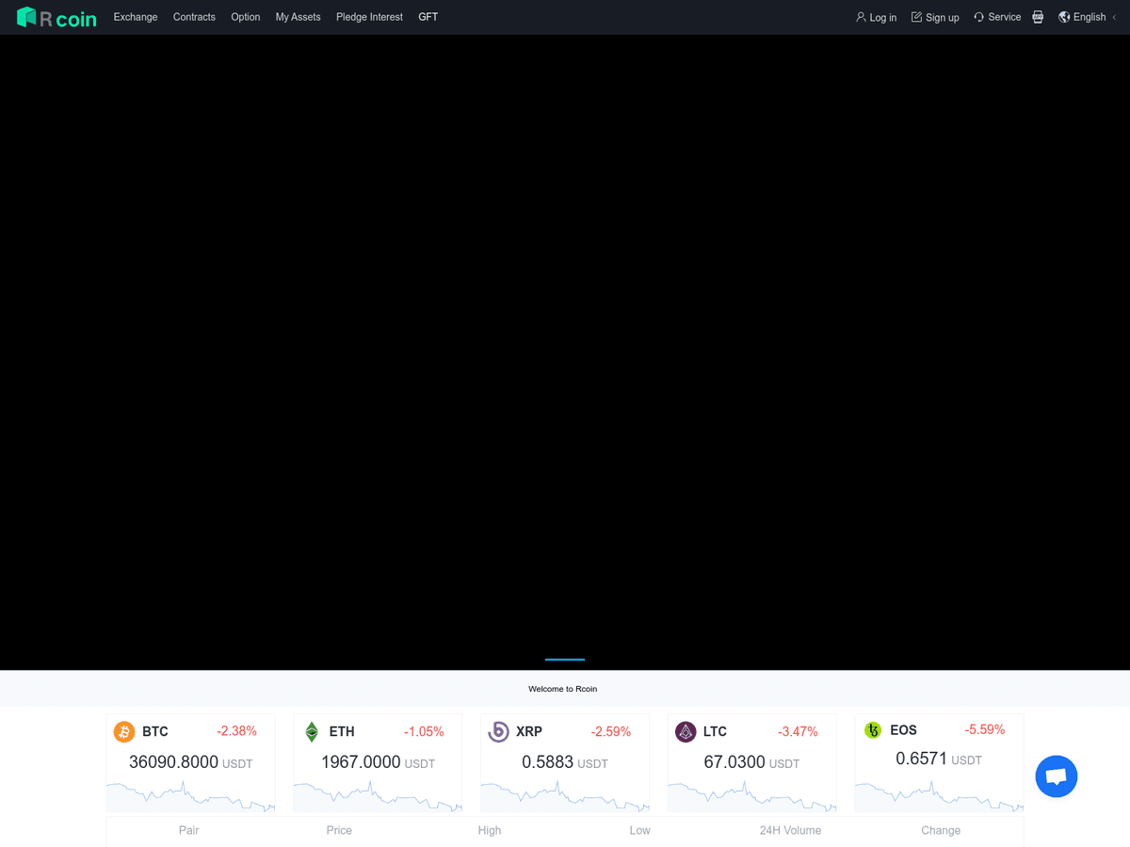
Task: Click the Rcoin logo
Action: click(56, 17)
